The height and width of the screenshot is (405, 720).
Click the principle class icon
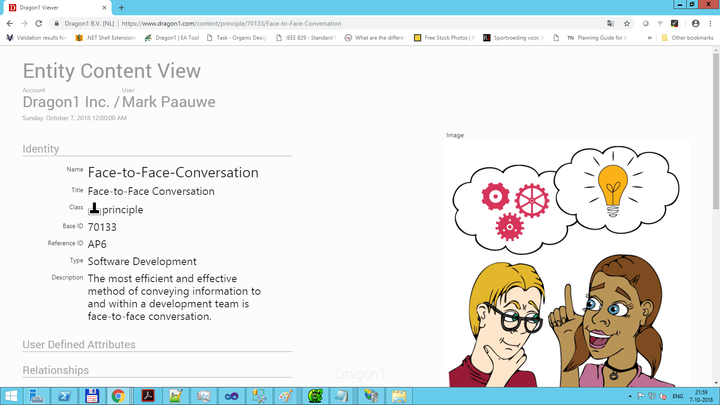tap(94, 209)
